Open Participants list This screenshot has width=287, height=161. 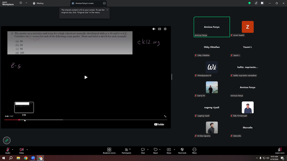pyautogui.click(x=126, y=151)
